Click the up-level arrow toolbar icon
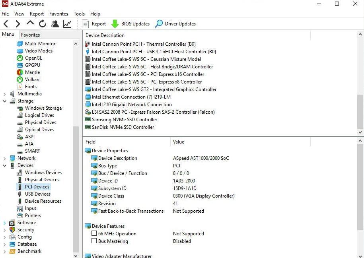This screenshot has height=258, width=364. pos(30,23)
